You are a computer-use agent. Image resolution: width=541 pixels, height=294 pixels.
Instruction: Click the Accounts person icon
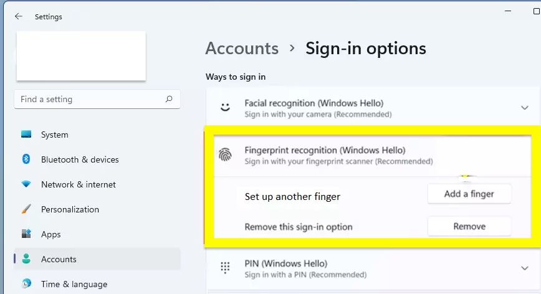[26, 258]
